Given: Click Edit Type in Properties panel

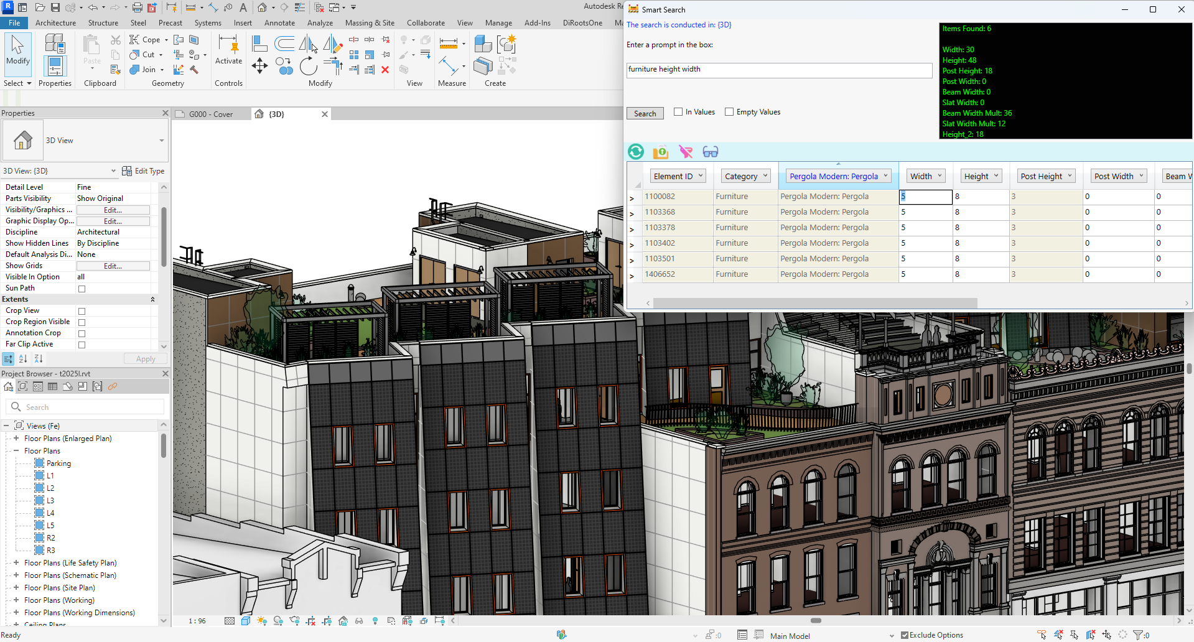Looking at the screenshot, I should click(144, 171).
